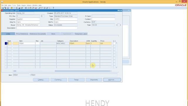Open the Help menu
188x106 pixels.
tap(40, 5)
